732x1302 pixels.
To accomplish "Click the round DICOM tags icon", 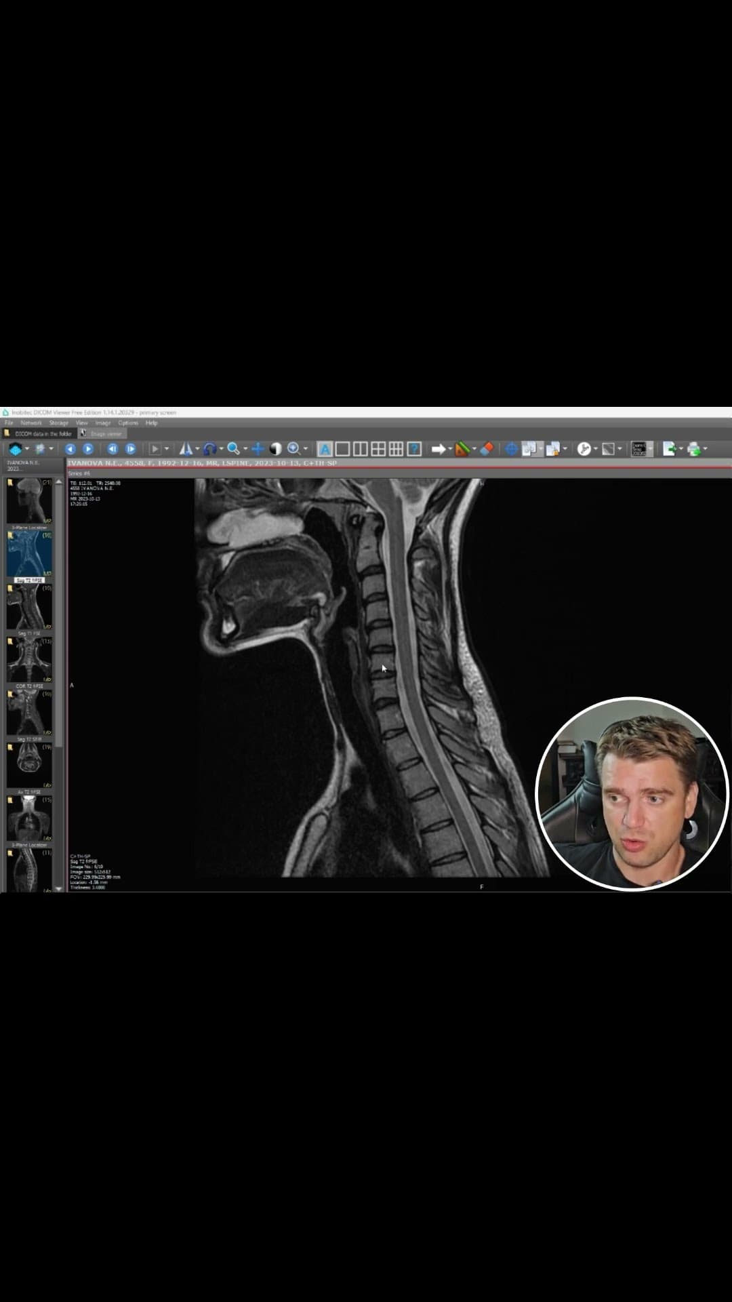I will pyautogui.click(x=584, y=449).
